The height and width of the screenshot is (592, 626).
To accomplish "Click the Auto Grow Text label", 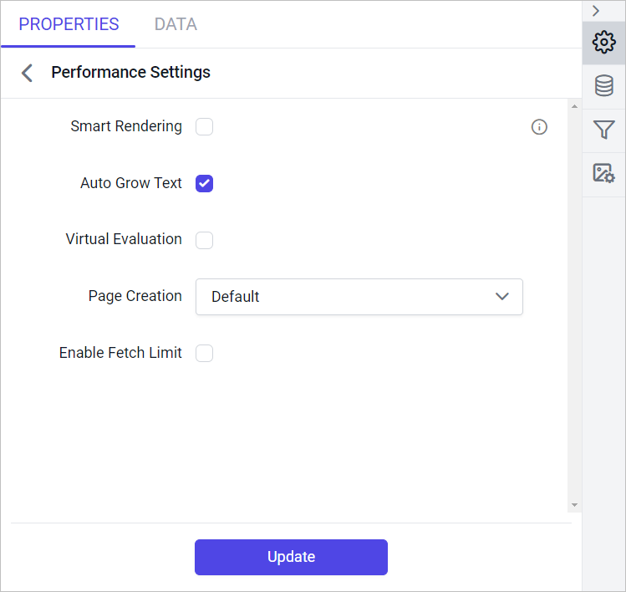I will point(131,183).
